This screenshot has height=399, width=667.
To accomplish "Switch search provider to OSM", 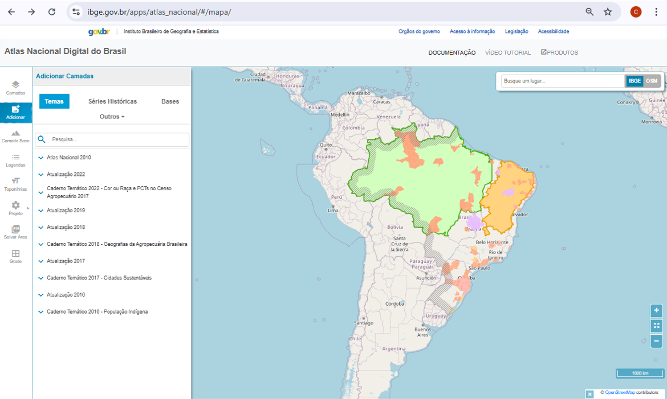I will [652, 81].
